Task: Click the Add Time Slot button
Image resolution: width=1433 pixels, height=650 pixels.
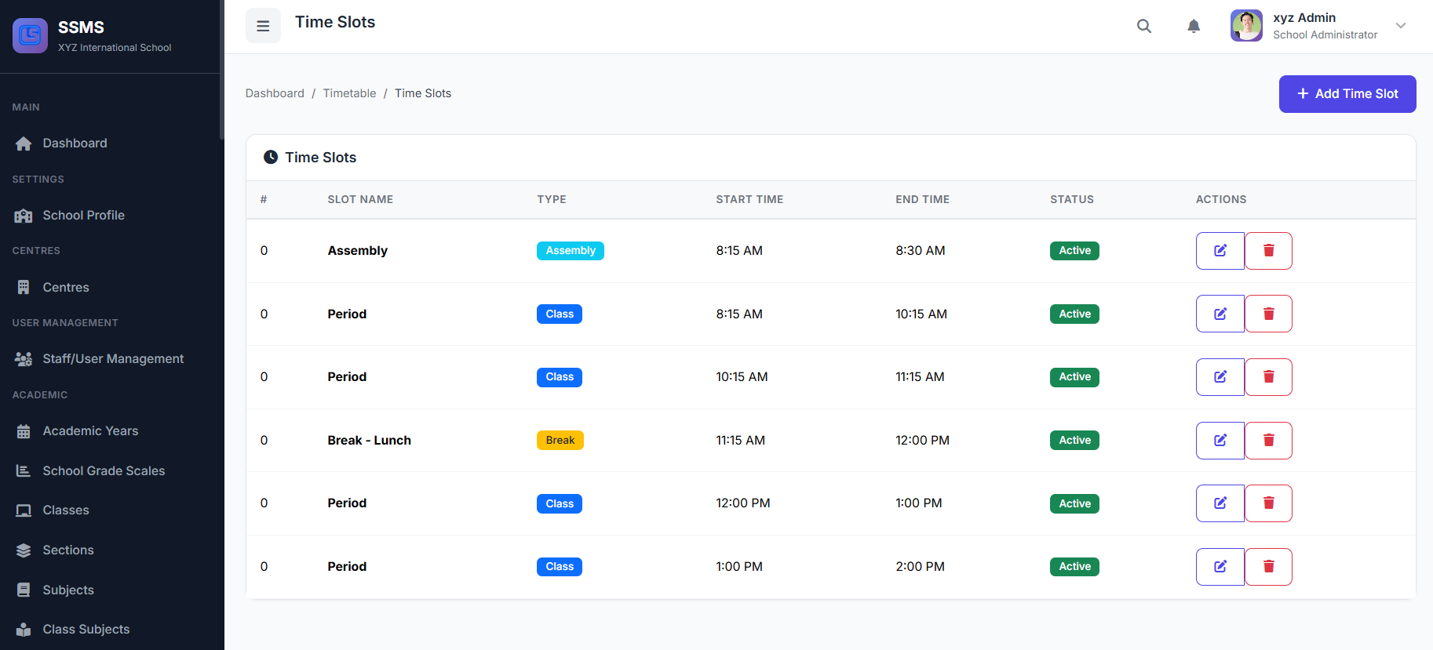Action: 1347,94
